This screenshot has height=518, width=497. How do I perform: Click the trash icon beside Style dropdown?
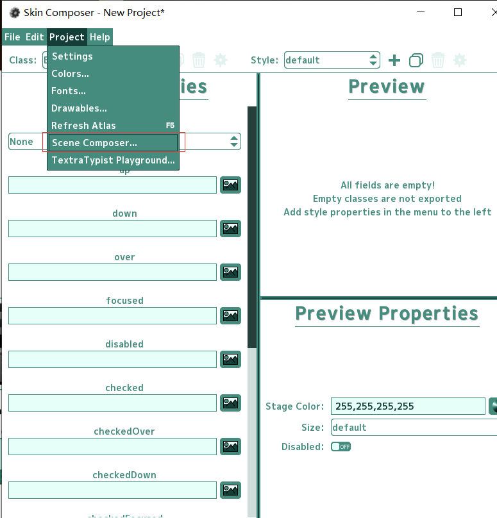[x=438, y=60]
